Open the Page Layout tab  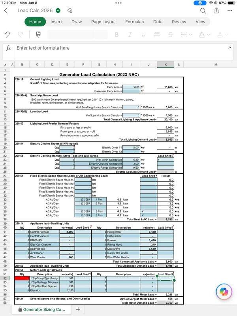103,22
